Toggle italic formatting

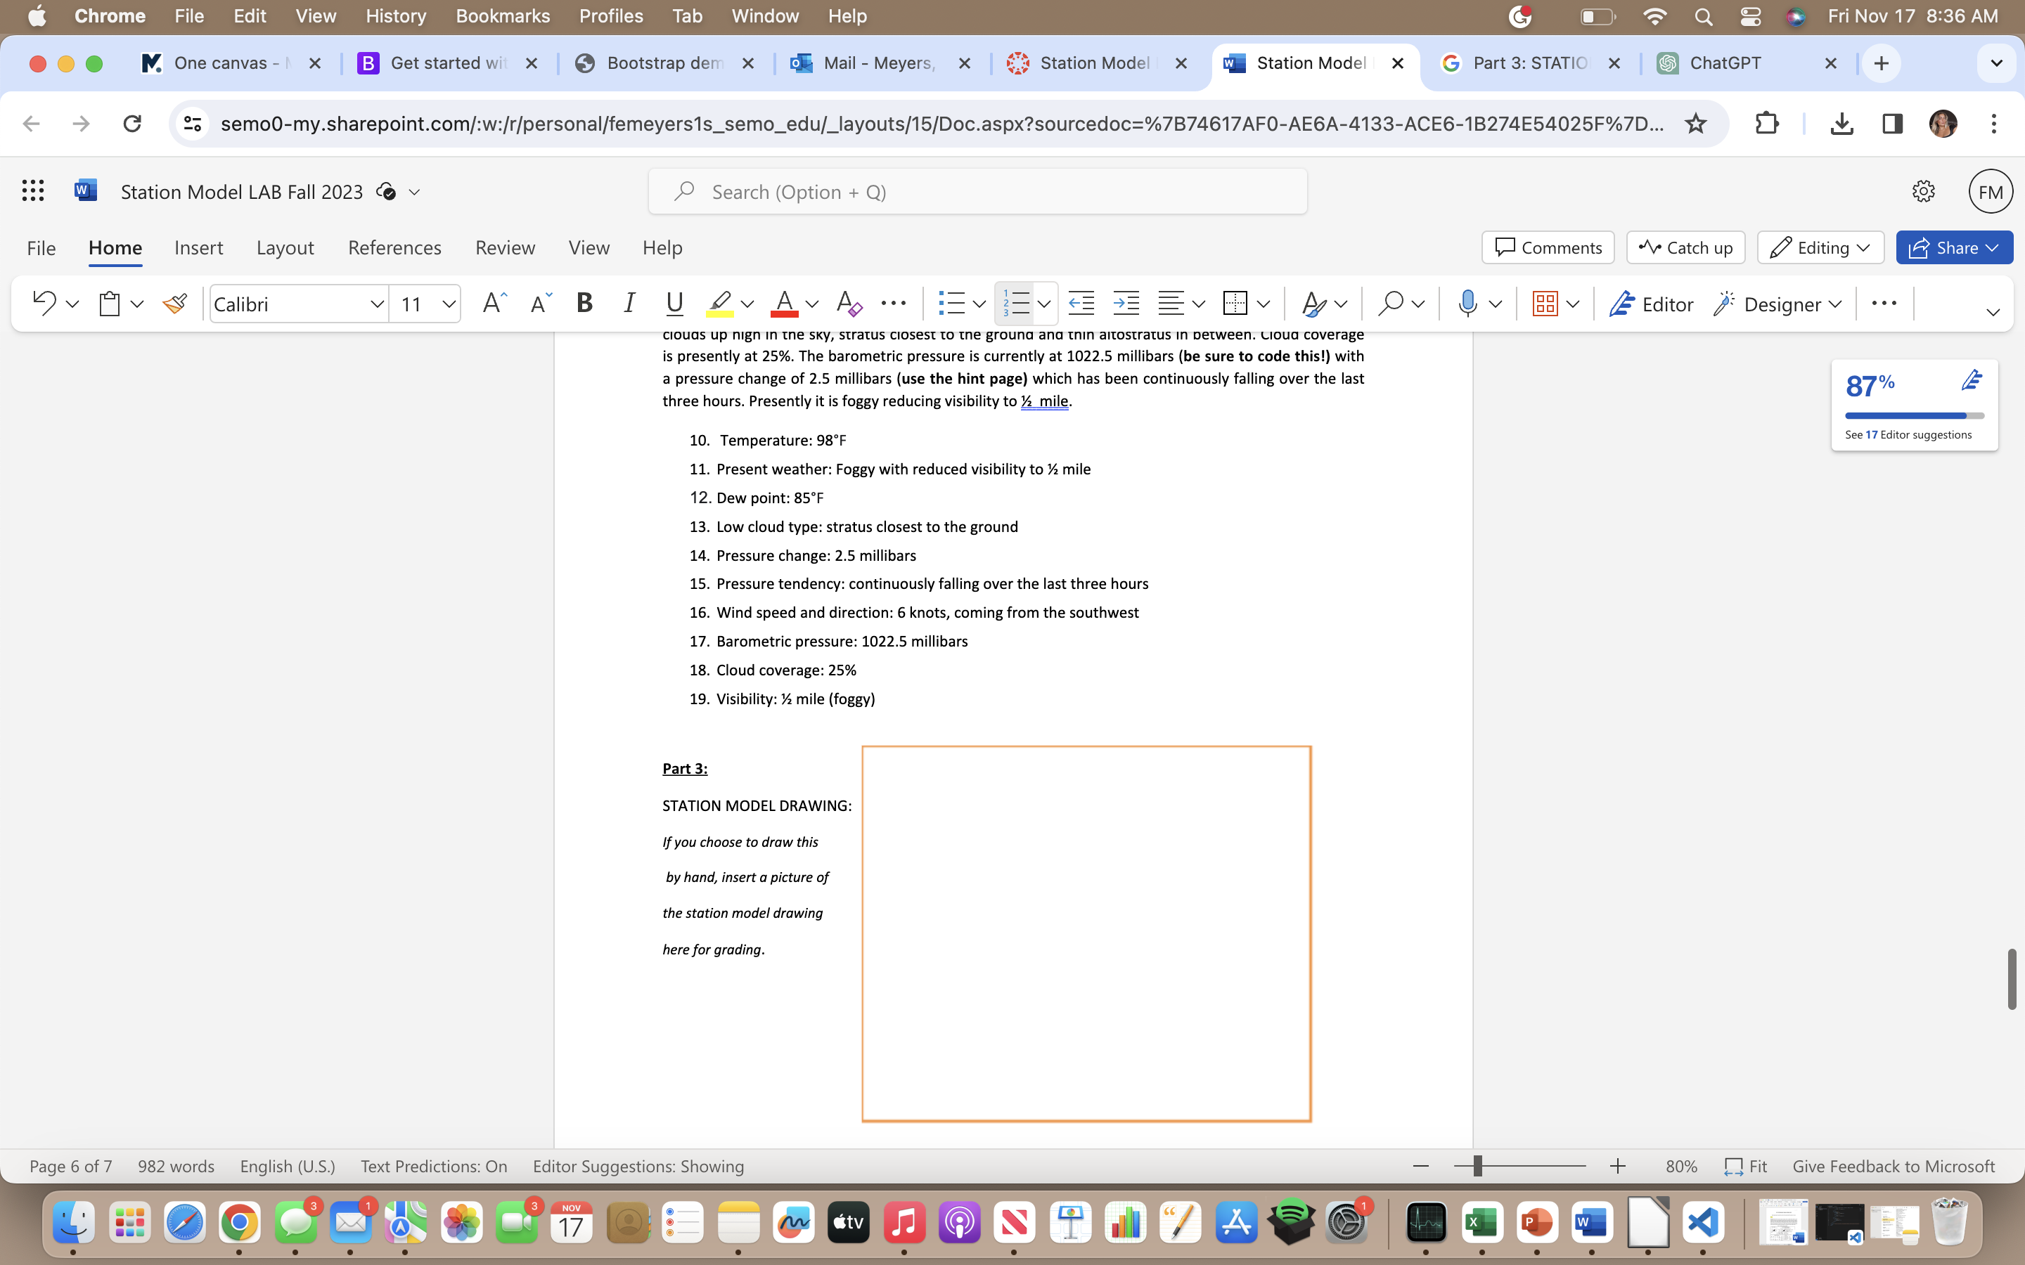click(x=629, y=304)
